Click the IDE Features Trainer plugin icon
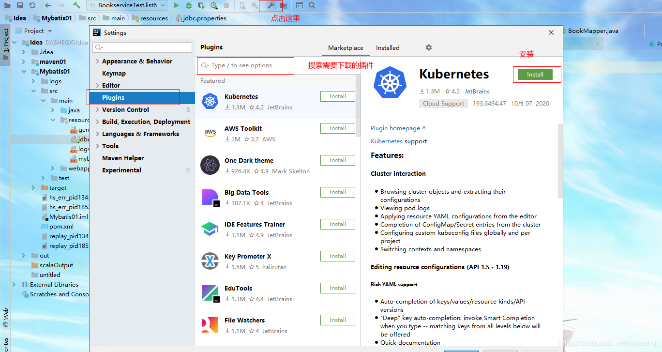Viewport: 662px width, 352px height. pos(210,230)
